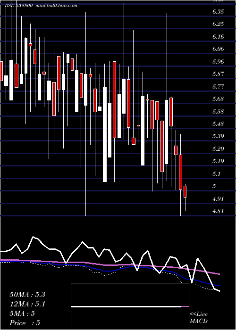Screen dimensions: 236x330
Task: Click the 5.19 price axis label
Action: (x=218, y=161)
